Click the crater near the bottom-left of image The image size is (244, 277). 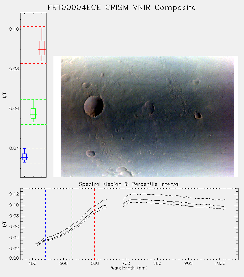pos(90,154)
